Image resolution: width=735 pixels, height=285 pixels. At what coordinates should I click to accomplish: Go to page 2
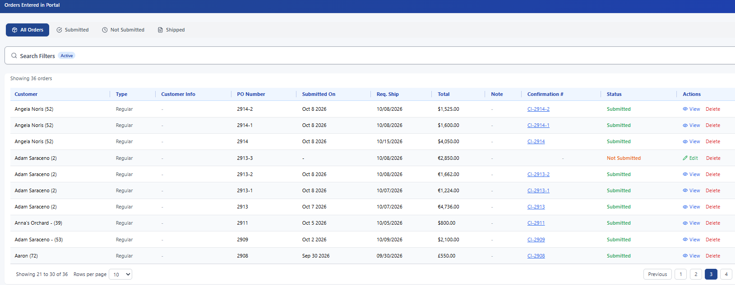click(696, 274)
